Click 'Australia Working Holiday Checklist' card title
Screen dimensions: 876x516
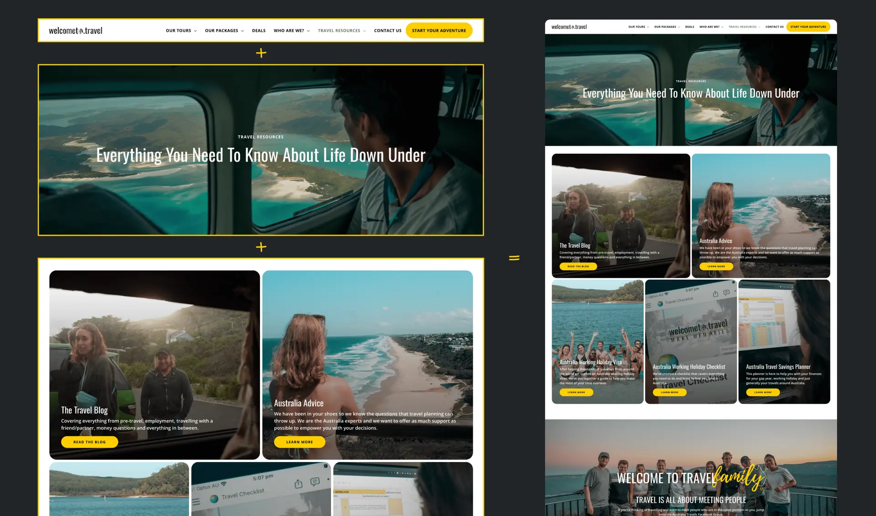click(x=688, y=367)
